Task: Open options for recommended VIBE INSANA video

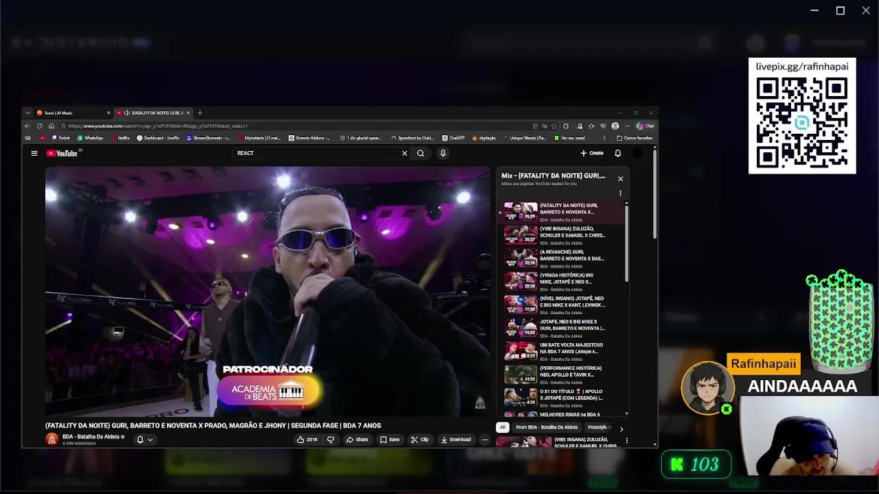Action: click(626, 440)
